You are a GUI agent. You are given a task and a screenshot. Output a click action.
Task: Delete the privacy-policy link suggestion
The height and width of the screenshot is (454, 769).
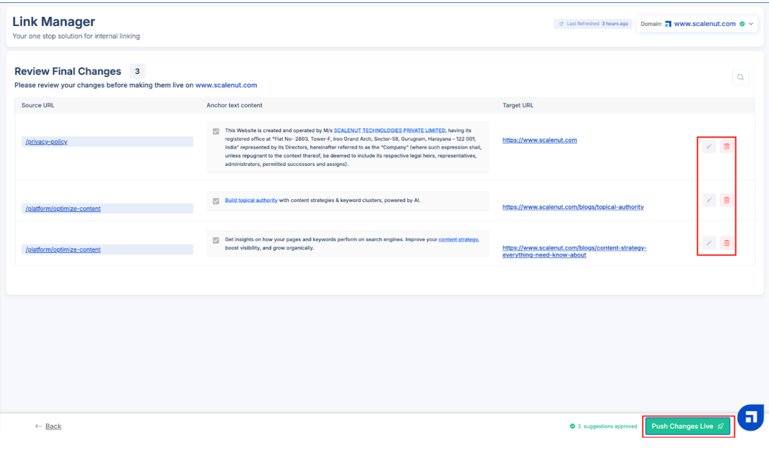coord(727,147)
